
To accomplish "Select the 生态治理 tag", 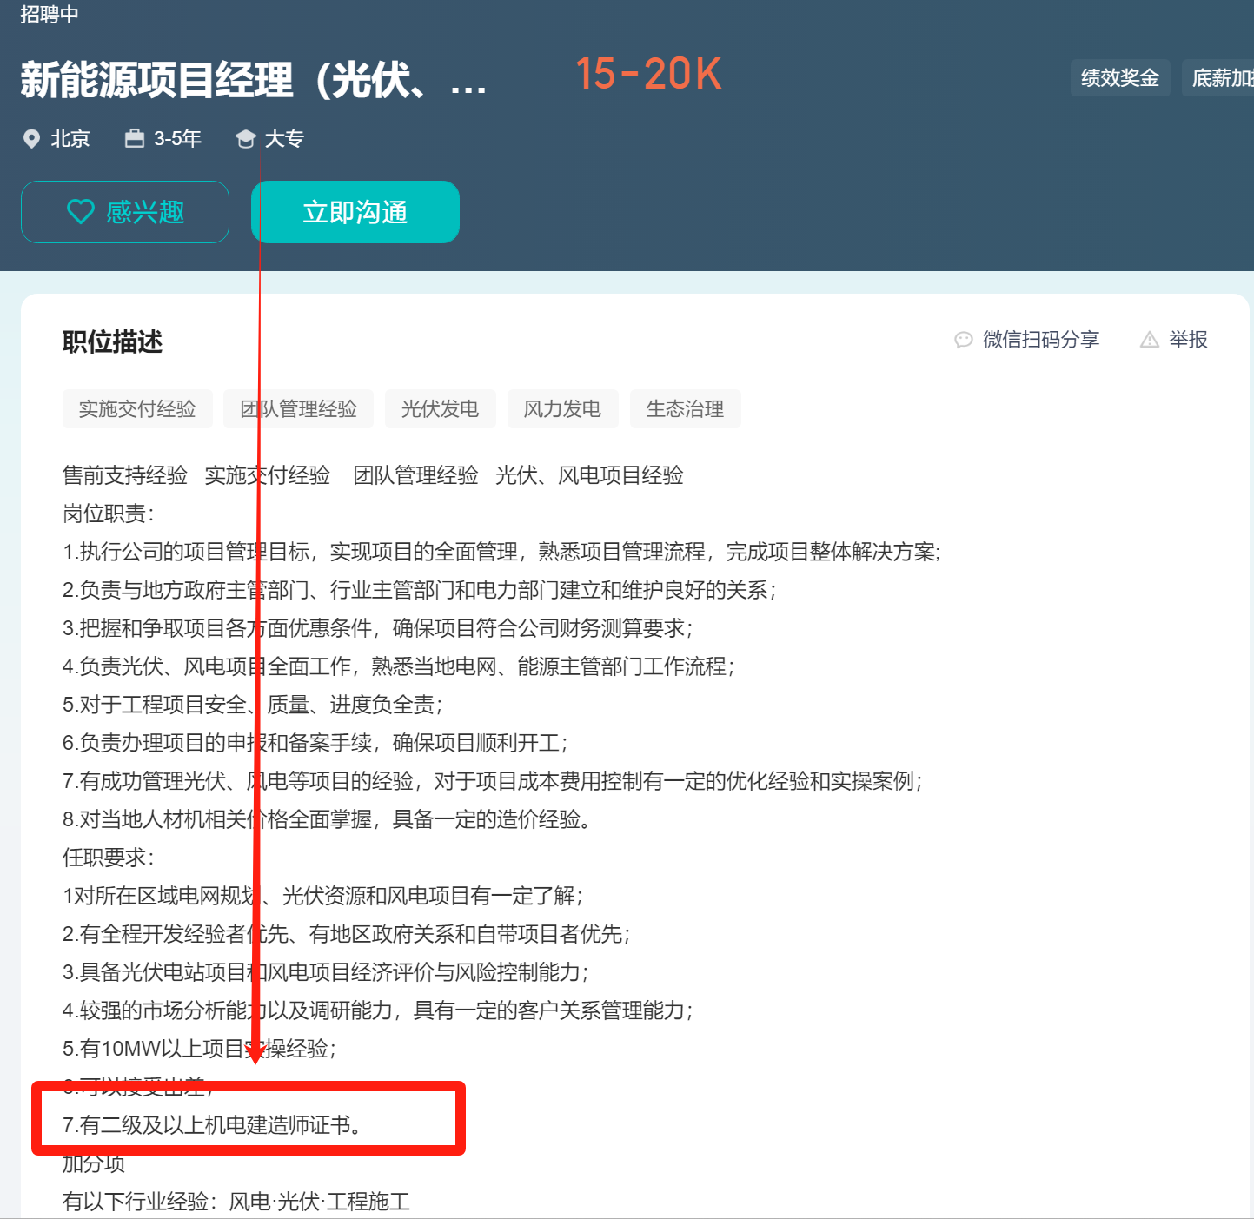I will click(x=685, y=409).
